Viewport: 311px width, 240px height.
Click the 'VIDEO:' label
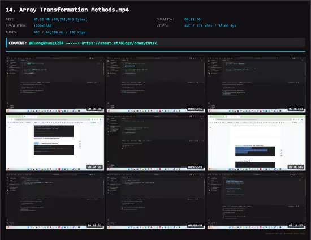162,26
